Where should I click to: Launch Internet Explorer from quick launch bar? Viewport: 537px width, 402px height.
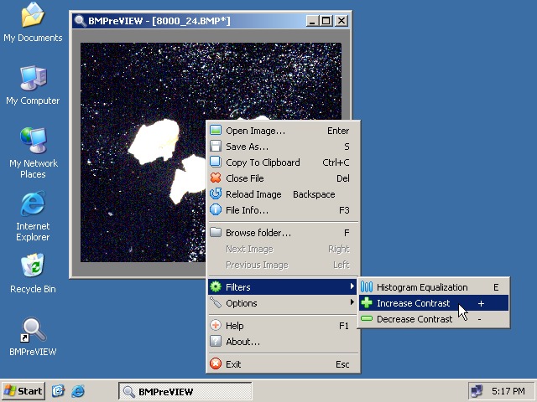tap(78, 391)
